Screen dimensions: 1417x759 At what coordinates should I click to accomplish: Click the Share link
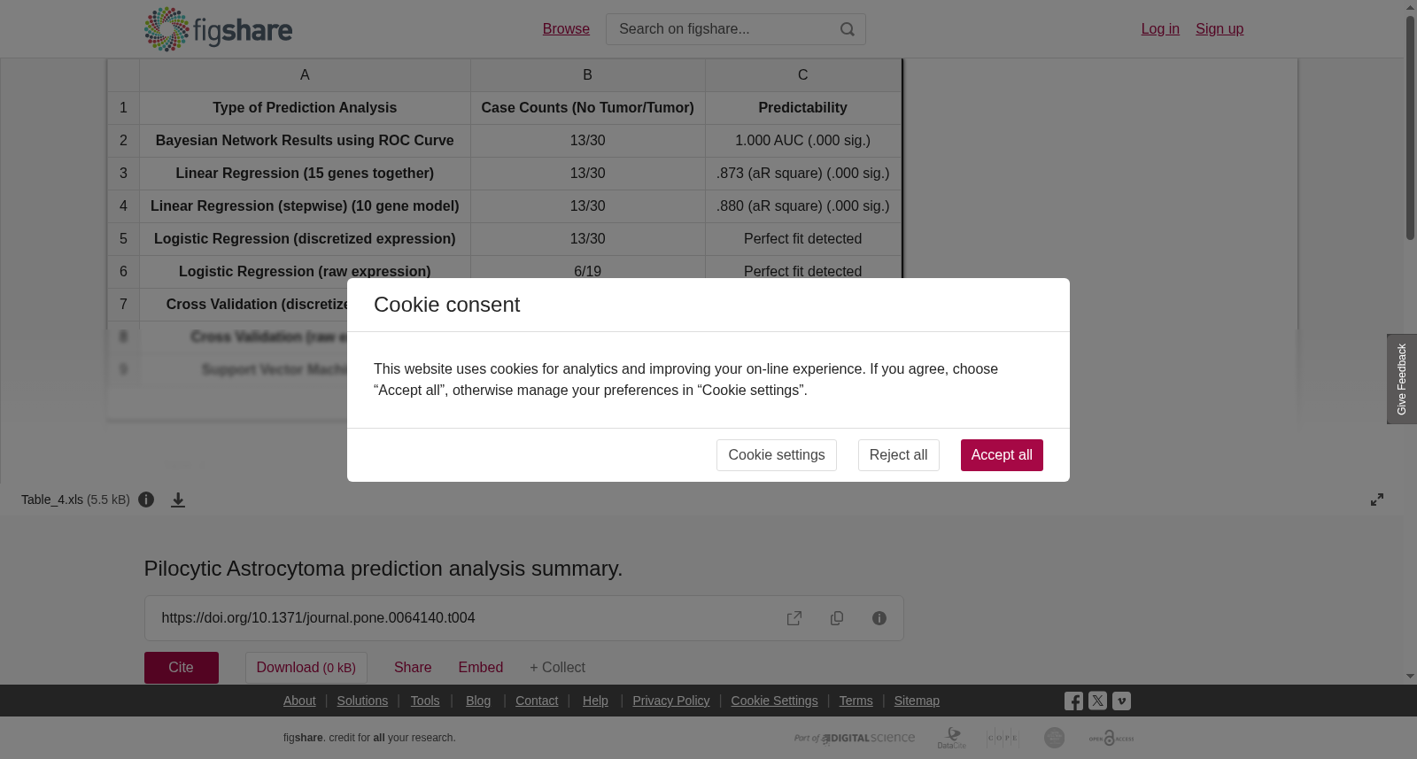413,668
